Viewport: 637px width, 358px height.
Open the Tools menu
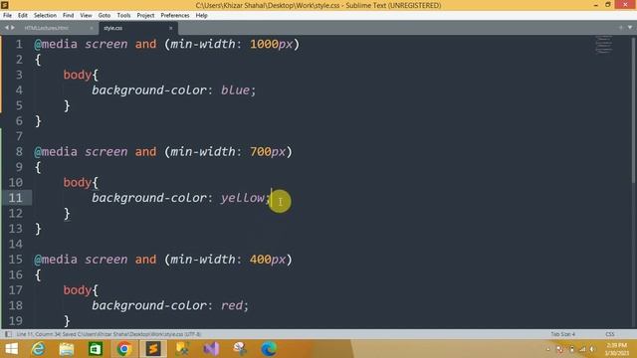(x=123, y=16)
